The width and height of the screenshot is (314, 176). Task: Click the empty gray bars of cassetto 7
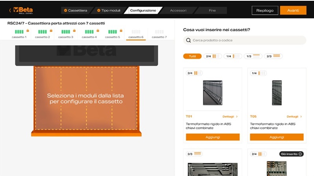pos(159,32)
